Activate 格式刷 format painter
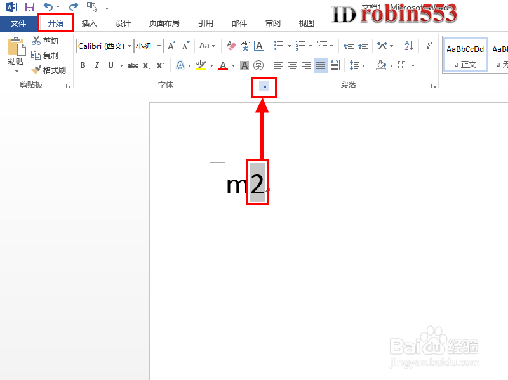The height and width of the screenshot is (380, 508). 49,70
